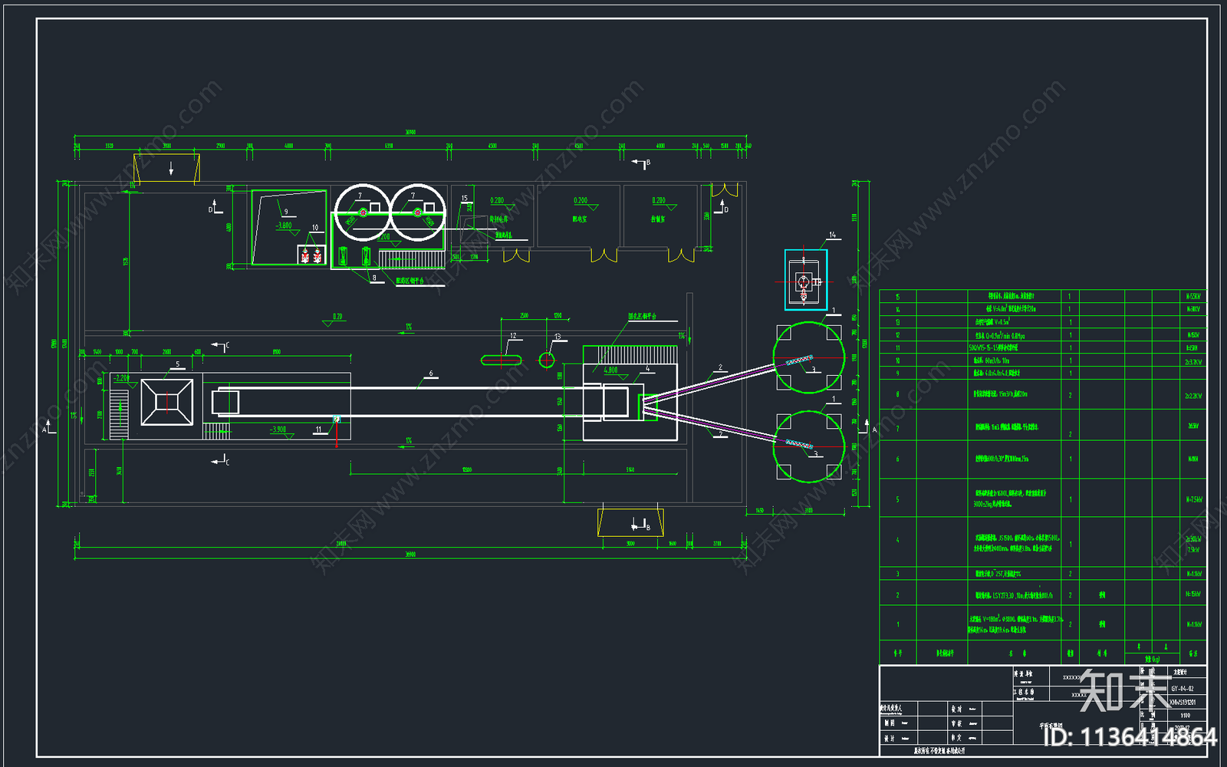Click the N=7.5kW cell in the equipment table
The image size is (1227, 767).
(x=1194, y=499)
